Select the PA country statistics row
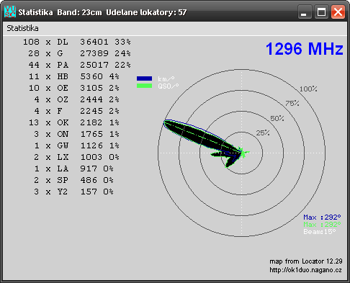Viewport: 350px width, 283px height. tap(79, 65)
